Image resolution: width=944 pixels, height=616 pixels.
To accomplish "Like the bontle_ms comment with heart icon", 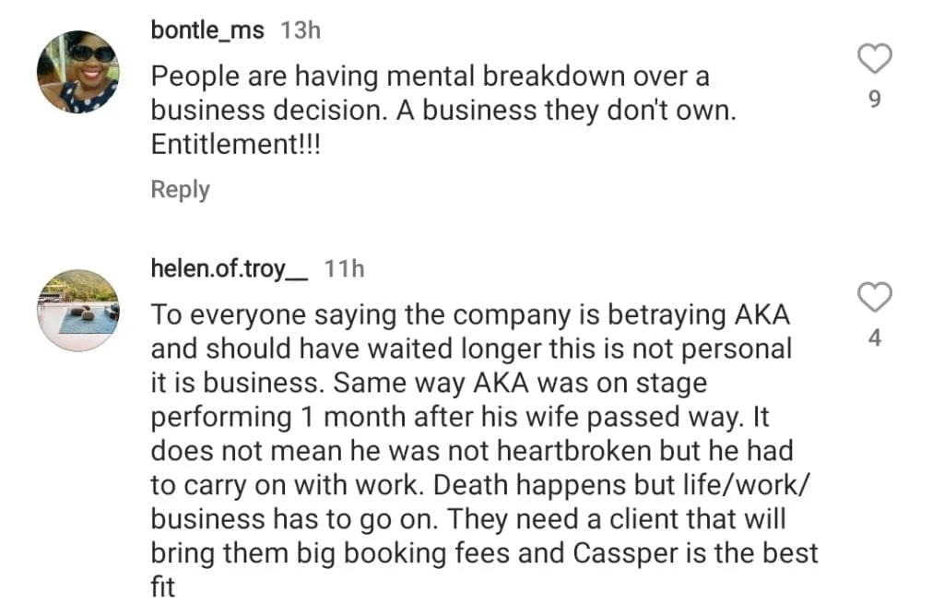I will [x=874, y=59].
